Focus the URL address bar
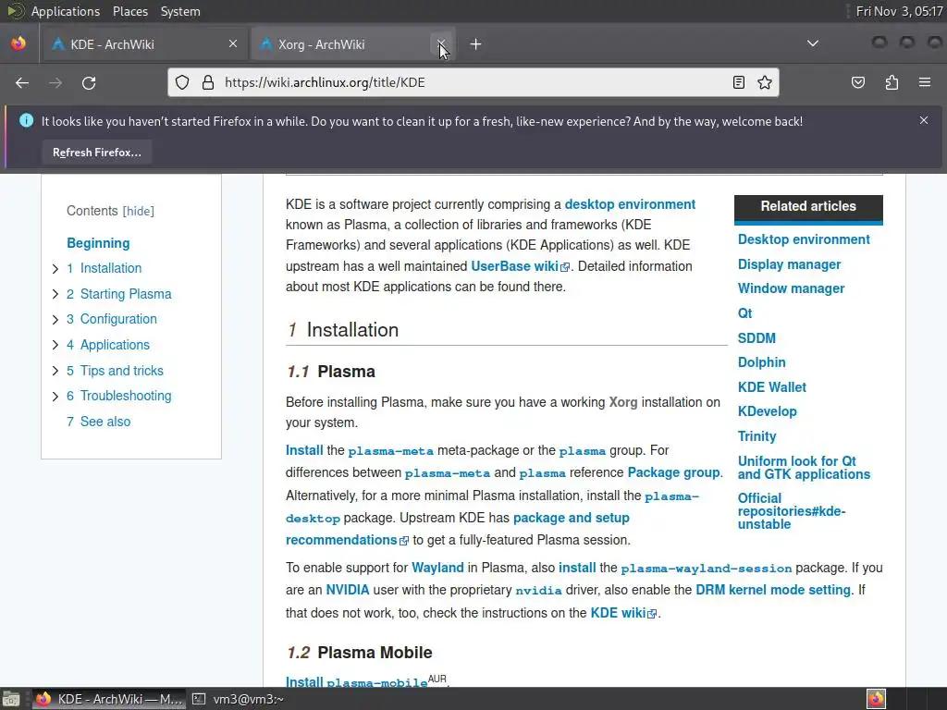This screenshot has height=710, width=947. 473,82
